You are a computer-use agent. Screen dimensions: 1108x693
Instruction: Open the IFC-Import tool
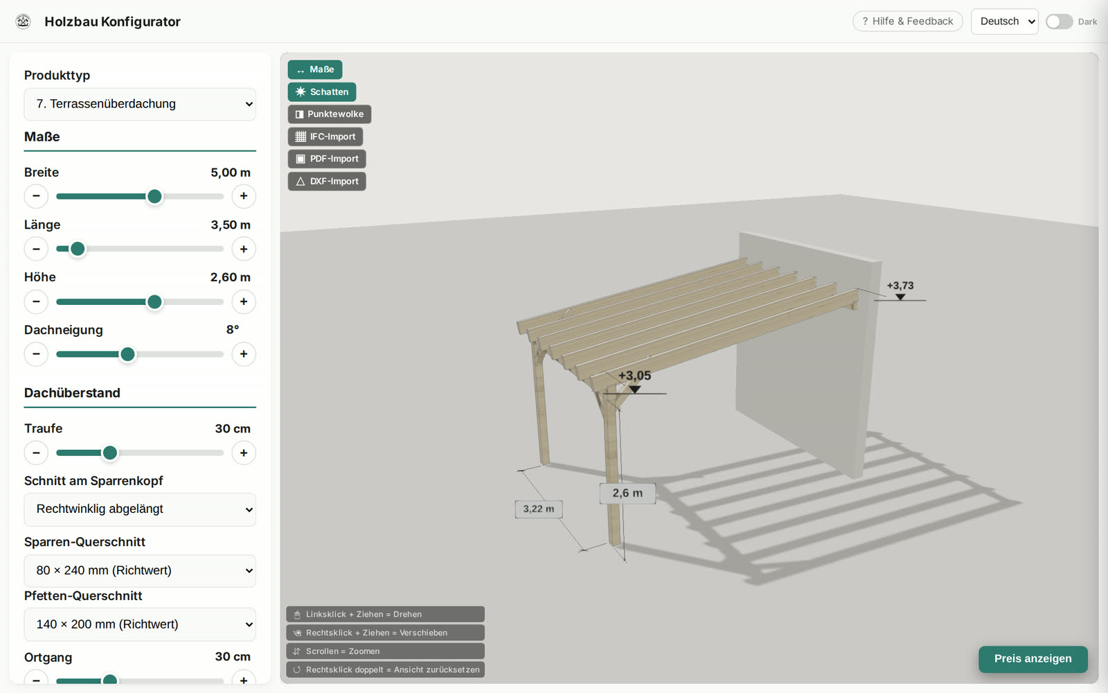coord(325,137)
